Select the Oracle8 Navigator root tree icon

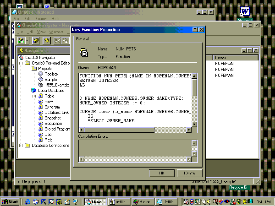tap(21, 58)
